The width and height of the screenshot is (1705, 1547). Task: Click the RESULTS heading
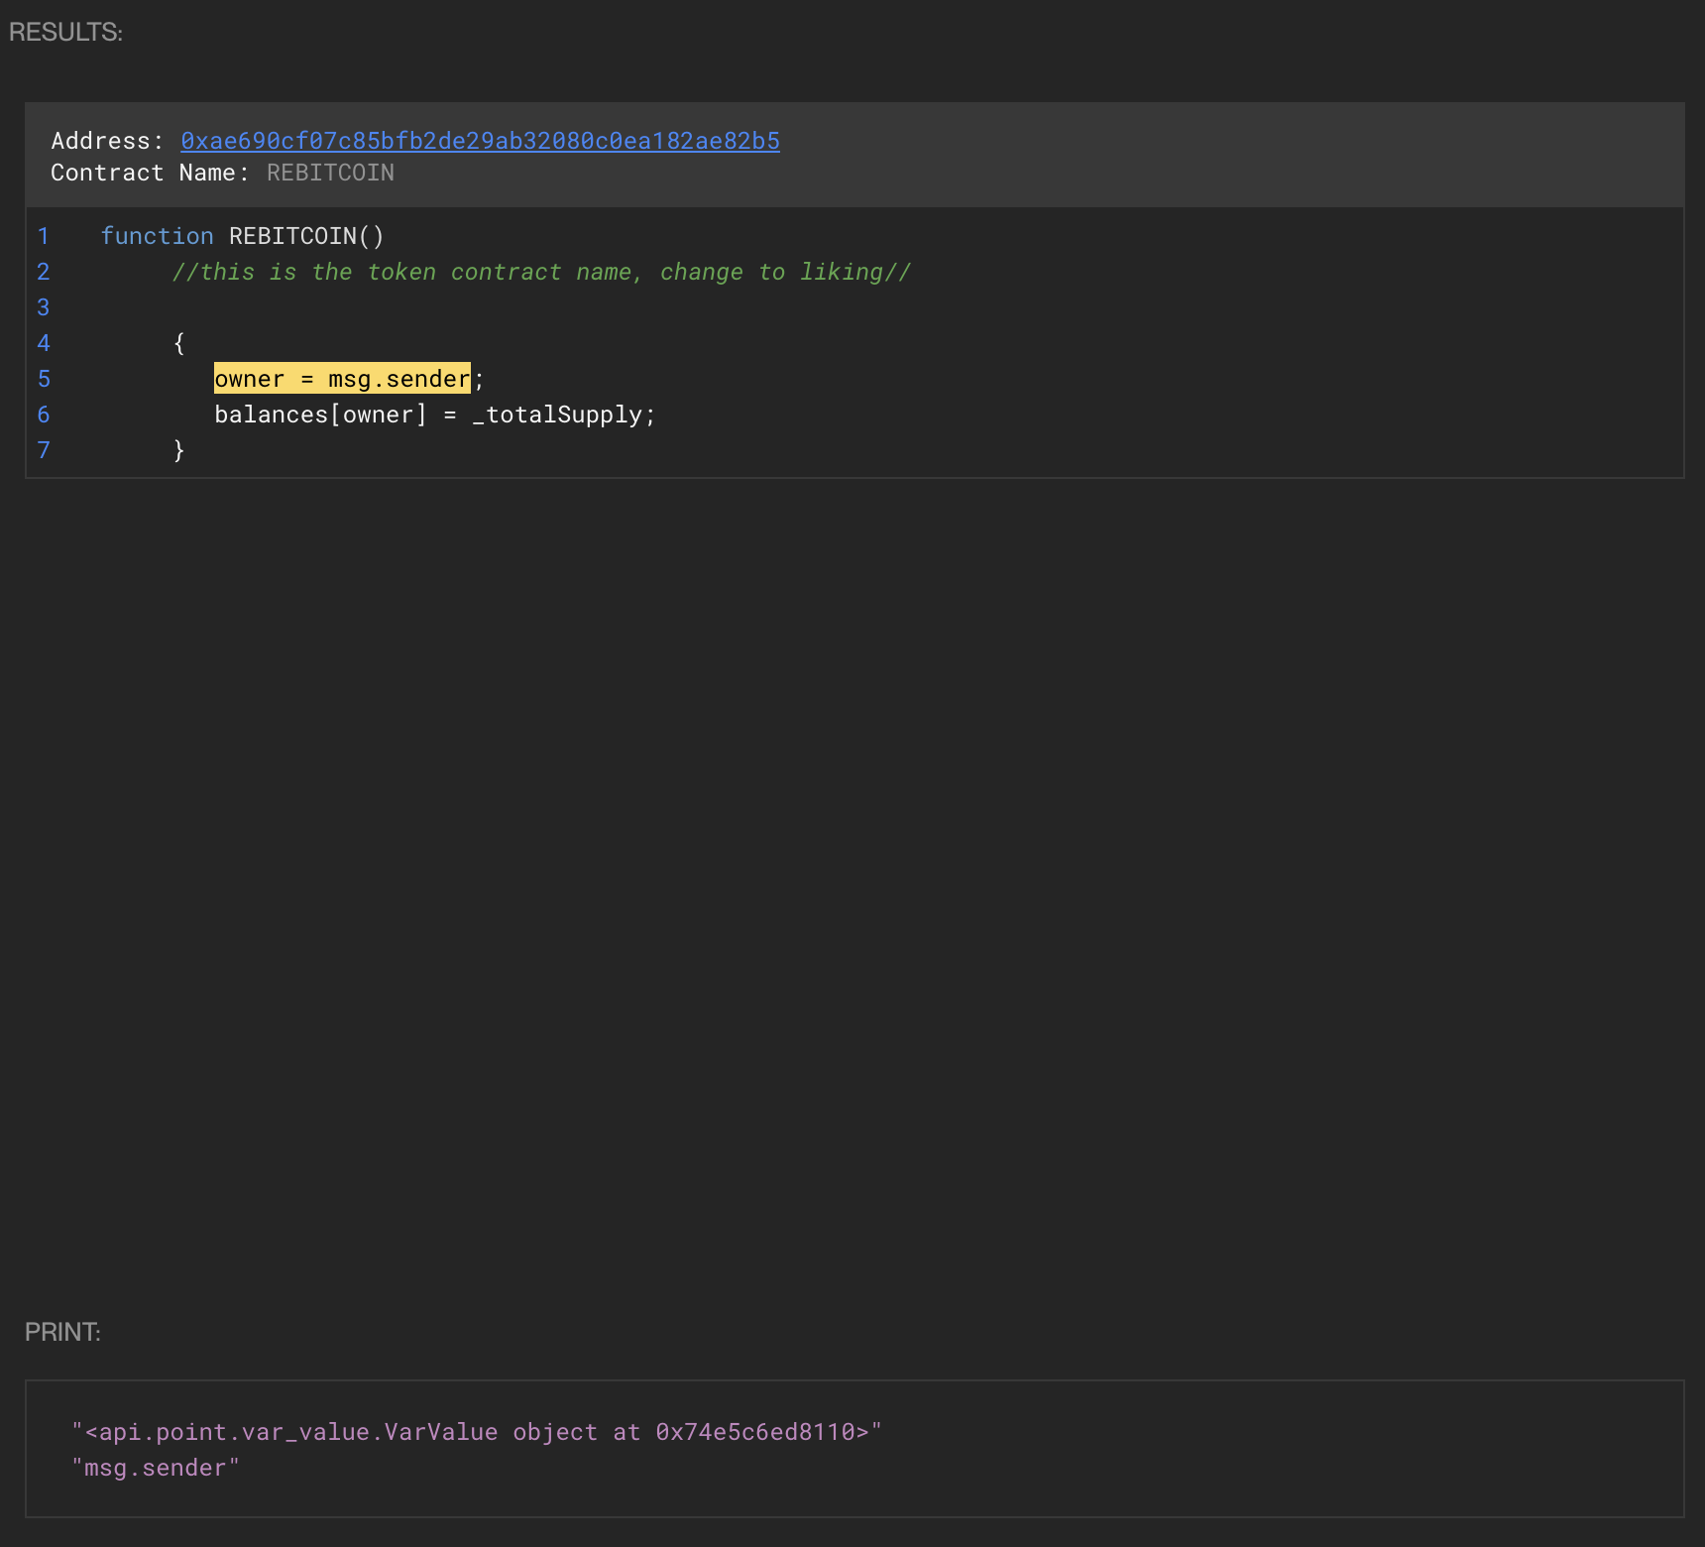[65, 32]
